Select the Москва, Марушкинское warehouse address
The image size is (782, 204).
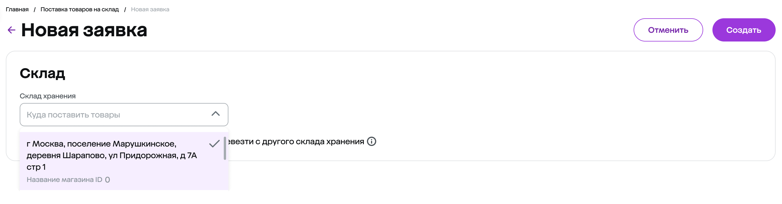(111, 155)
